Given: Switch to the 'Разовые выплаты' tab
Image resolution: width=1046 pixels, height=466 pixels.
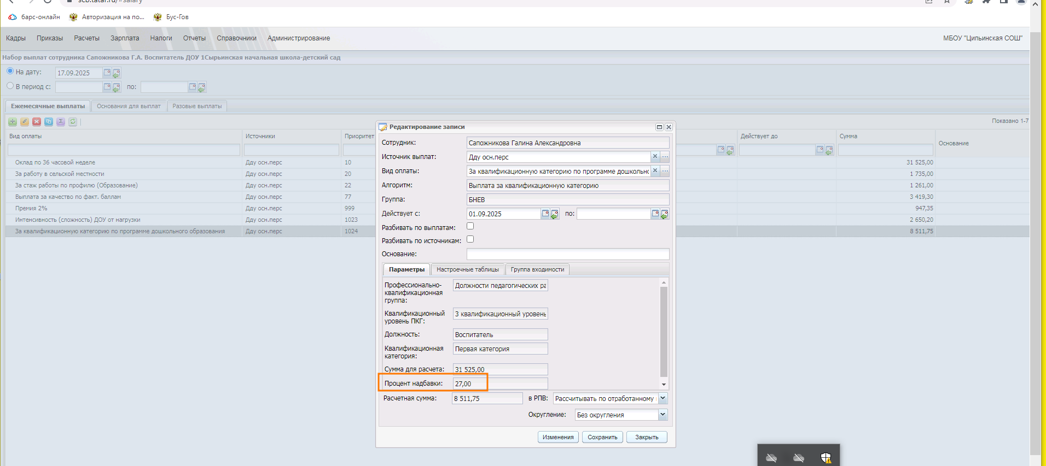Looking at the screenshot, I should [x=197, y=106].
